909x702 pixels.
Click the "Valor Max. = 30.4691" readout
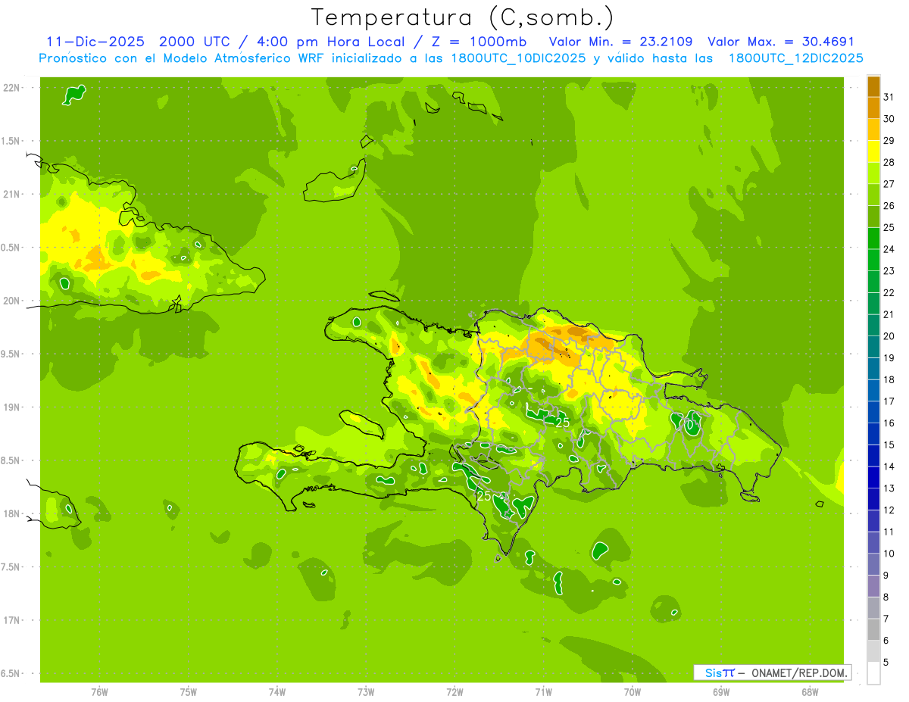pyautogui.click(x=780, y=42)
